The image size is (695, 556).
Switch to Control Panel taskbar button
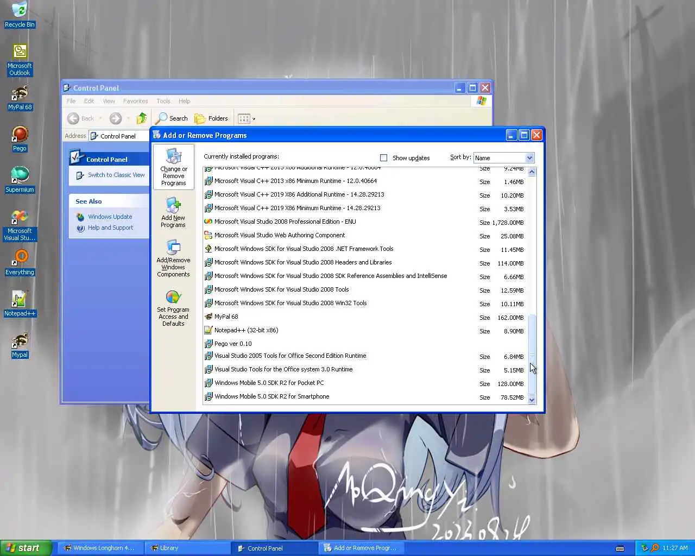coord(275,548)
